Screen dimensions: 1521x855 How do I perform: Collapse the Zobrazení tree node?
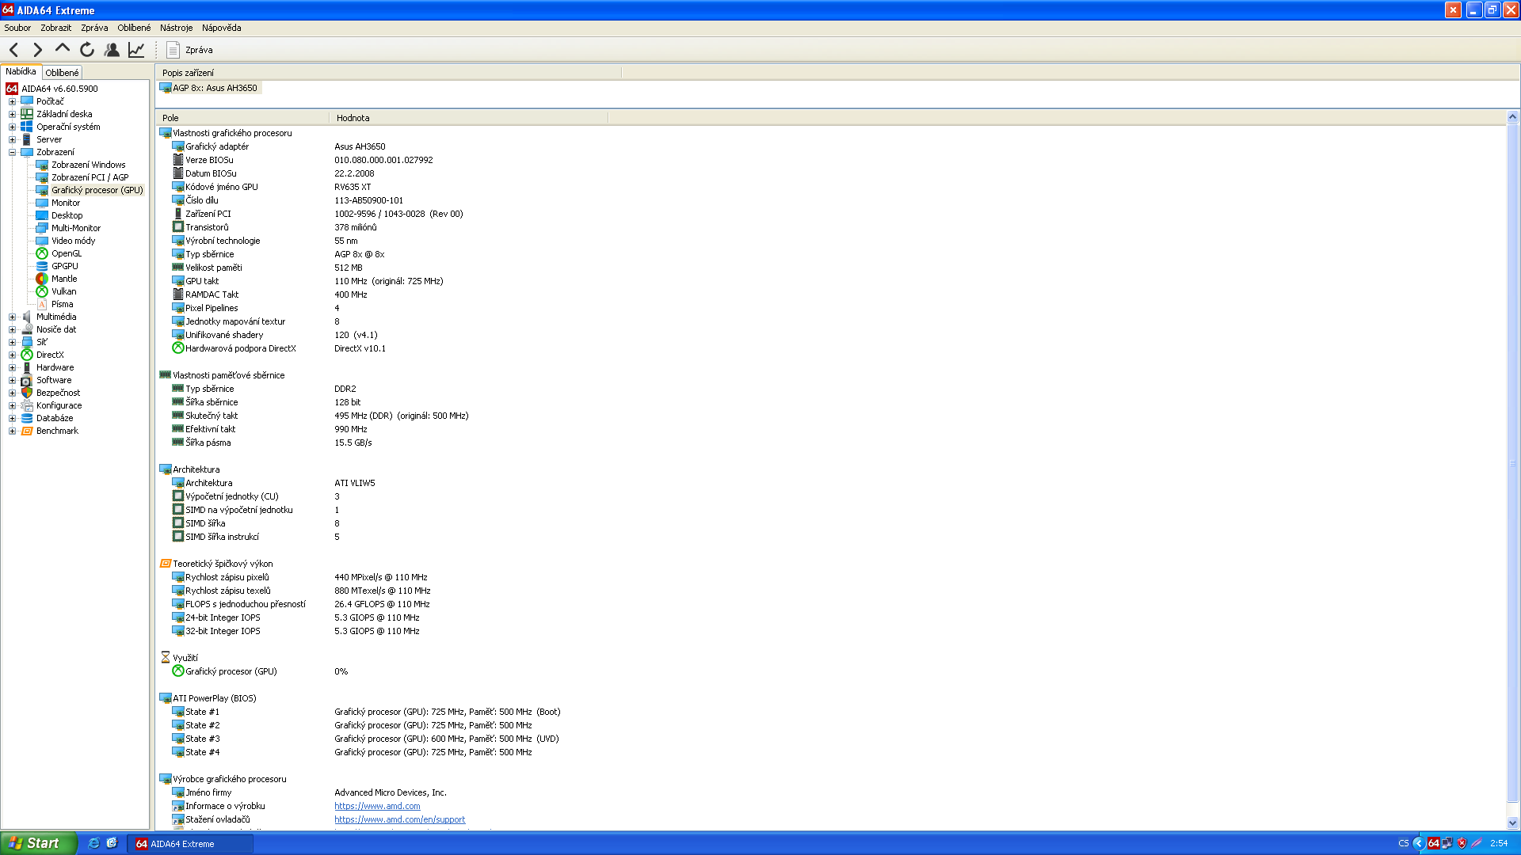click(12, 152)
